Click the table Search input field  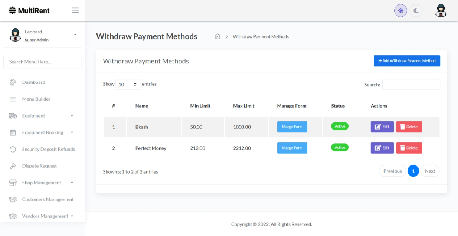coord(411,85)
